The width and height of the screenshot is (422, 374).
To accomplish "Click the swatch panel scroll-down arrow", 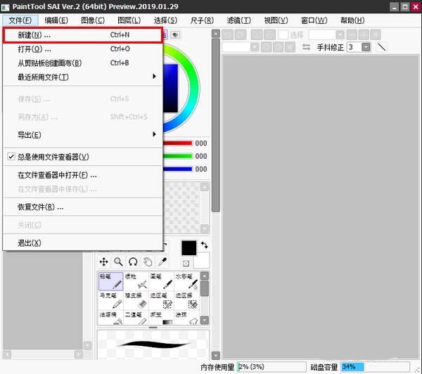I will [x=205, y=228].
